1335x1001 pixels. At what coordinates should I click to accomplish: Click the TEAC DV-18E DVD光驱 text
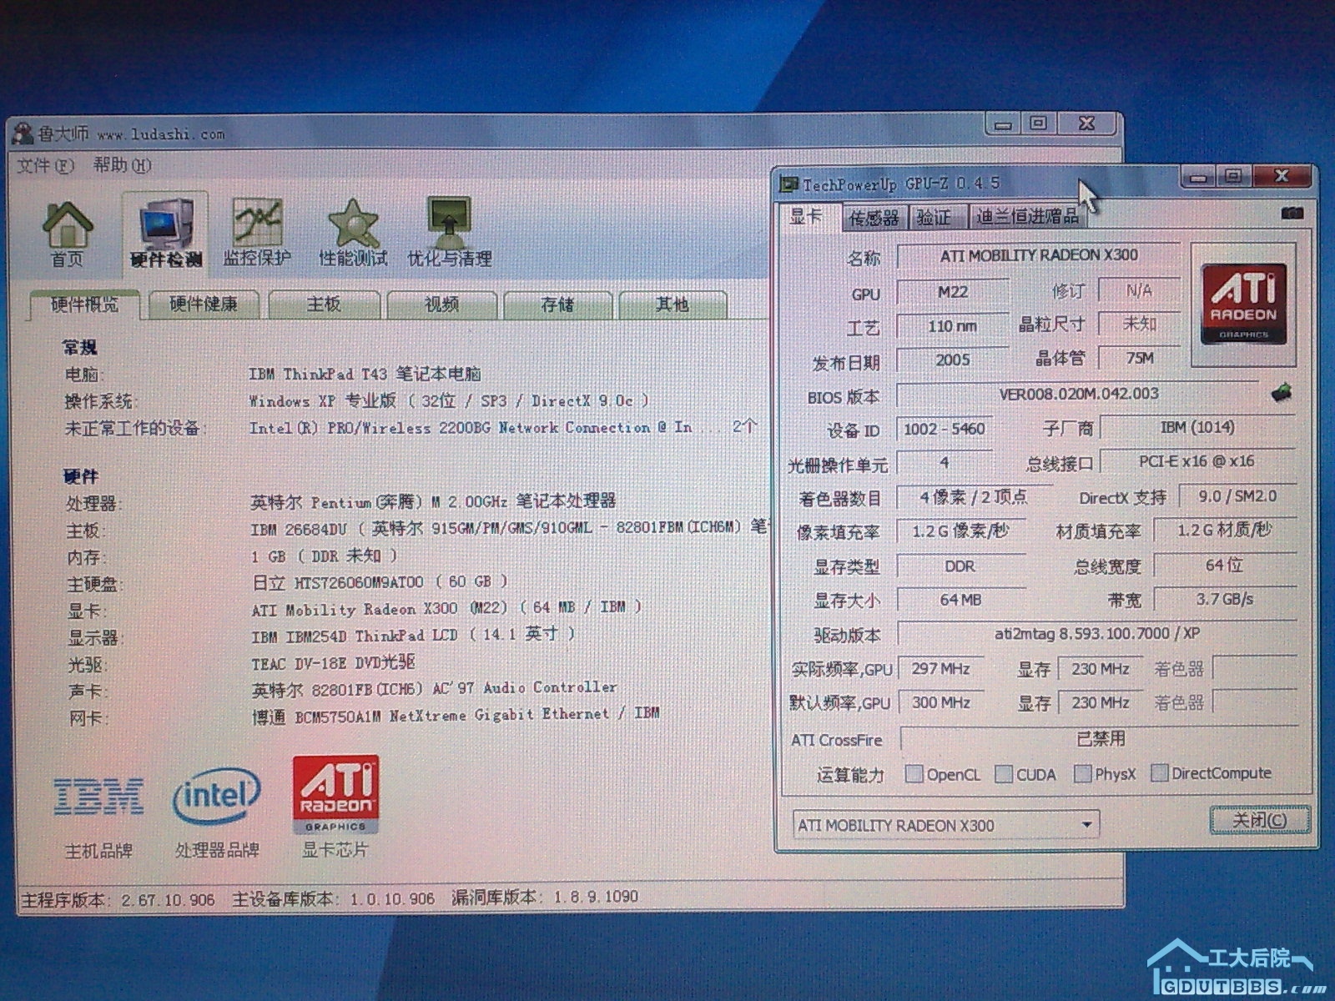[333, 663]
